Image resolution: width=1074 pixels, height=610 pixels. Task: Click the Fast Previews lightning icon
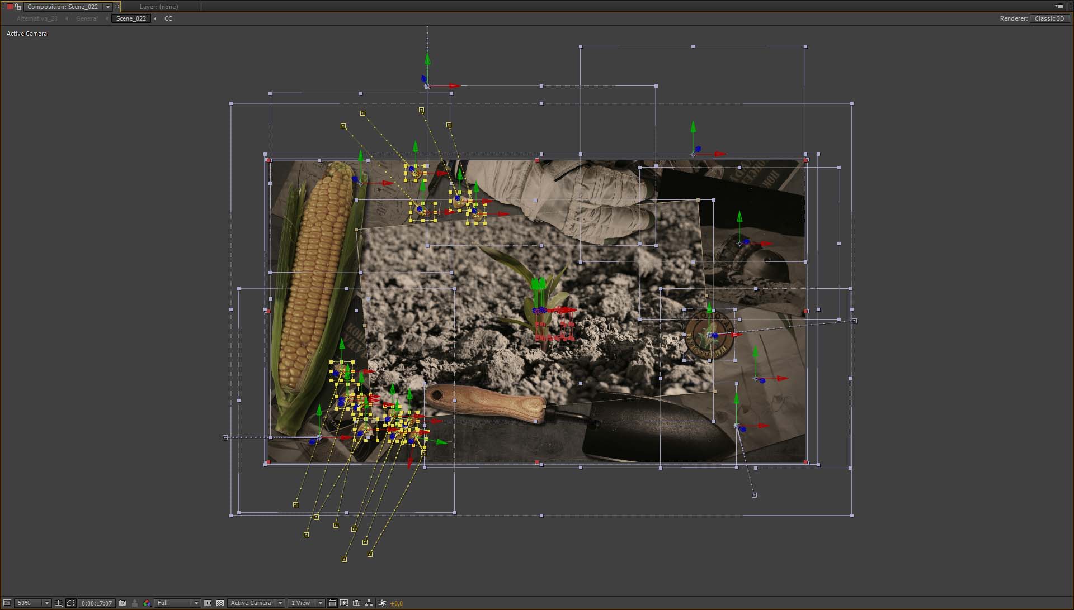344,603
